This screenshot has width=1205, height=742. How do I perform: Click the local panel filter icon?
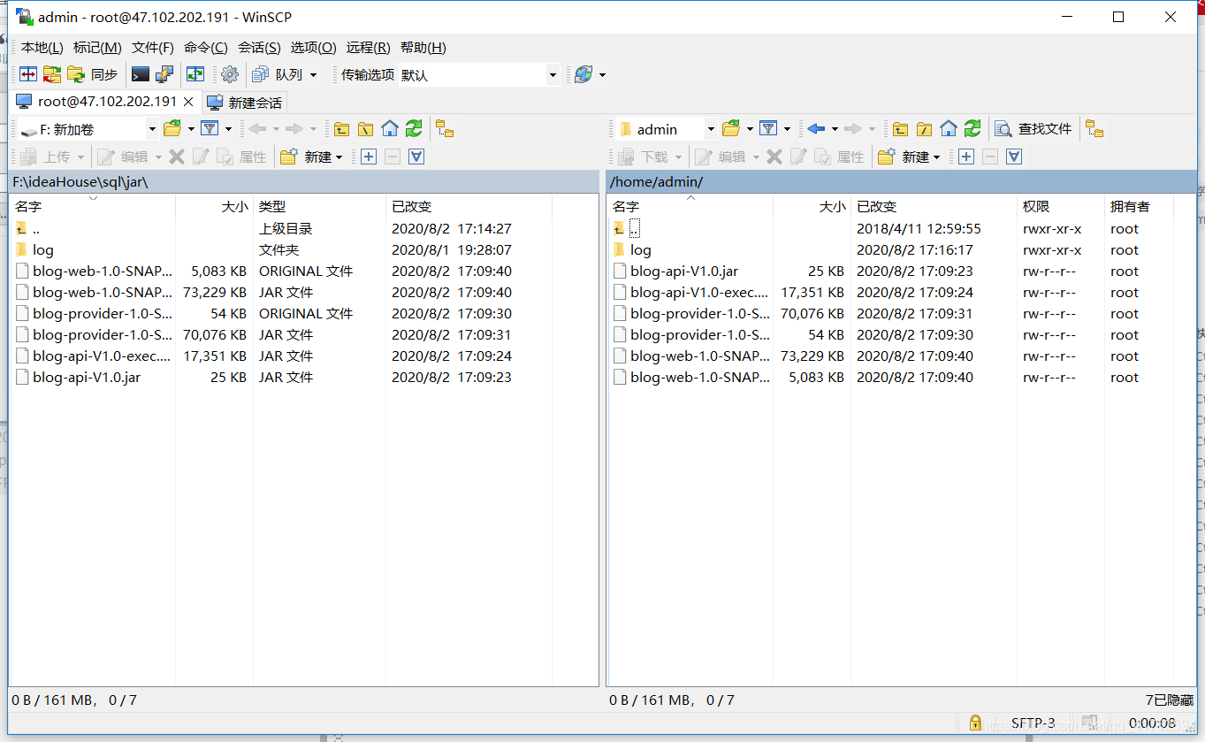pos(210,129)
